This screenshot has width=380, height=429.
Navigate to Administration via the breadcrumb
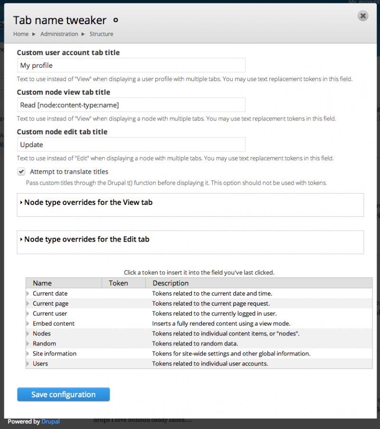click(59, 34)
